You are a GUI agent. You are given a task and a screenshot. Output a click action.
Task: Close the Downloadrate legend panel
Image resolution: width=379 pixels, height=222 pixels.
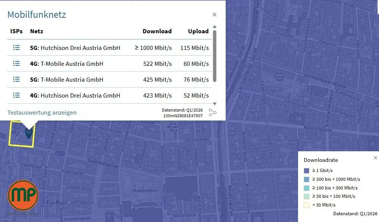click(x=375, y=158)
